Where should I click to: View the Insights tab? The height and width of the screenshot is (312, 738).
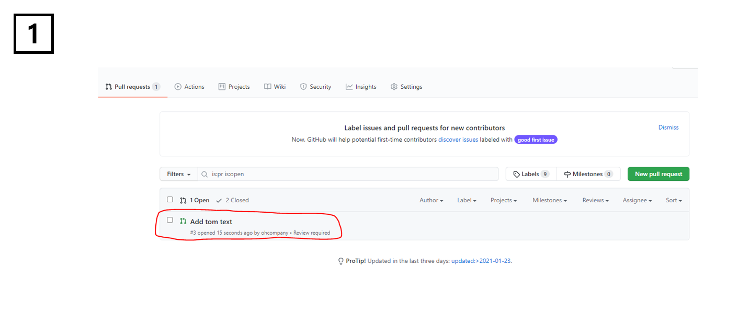tap(361, 87)
